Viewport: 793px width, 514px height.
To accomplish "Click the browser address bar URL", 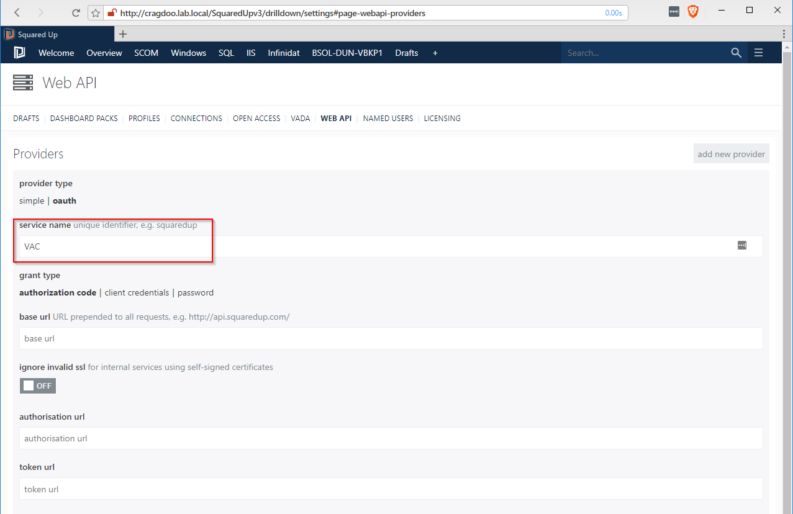I will (x=273, y=12).
